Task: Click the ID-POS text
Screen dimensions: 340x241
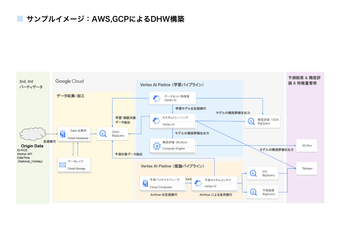Action: coord(22,150)
